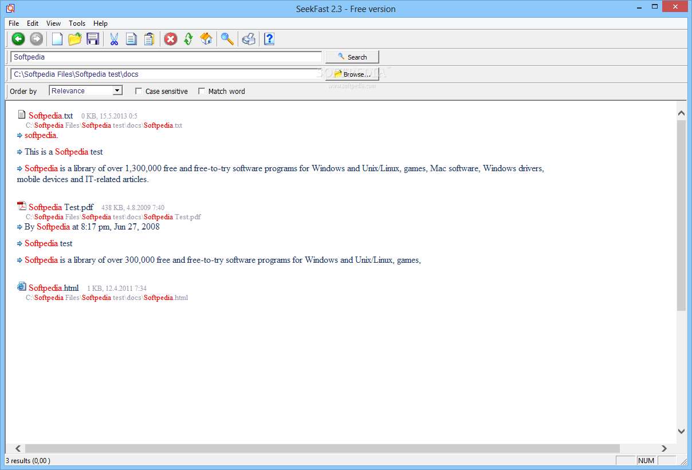This screenshot has width=692, height=470.
Task: Refresh results with green arrows icon
Action: point(188,39)
